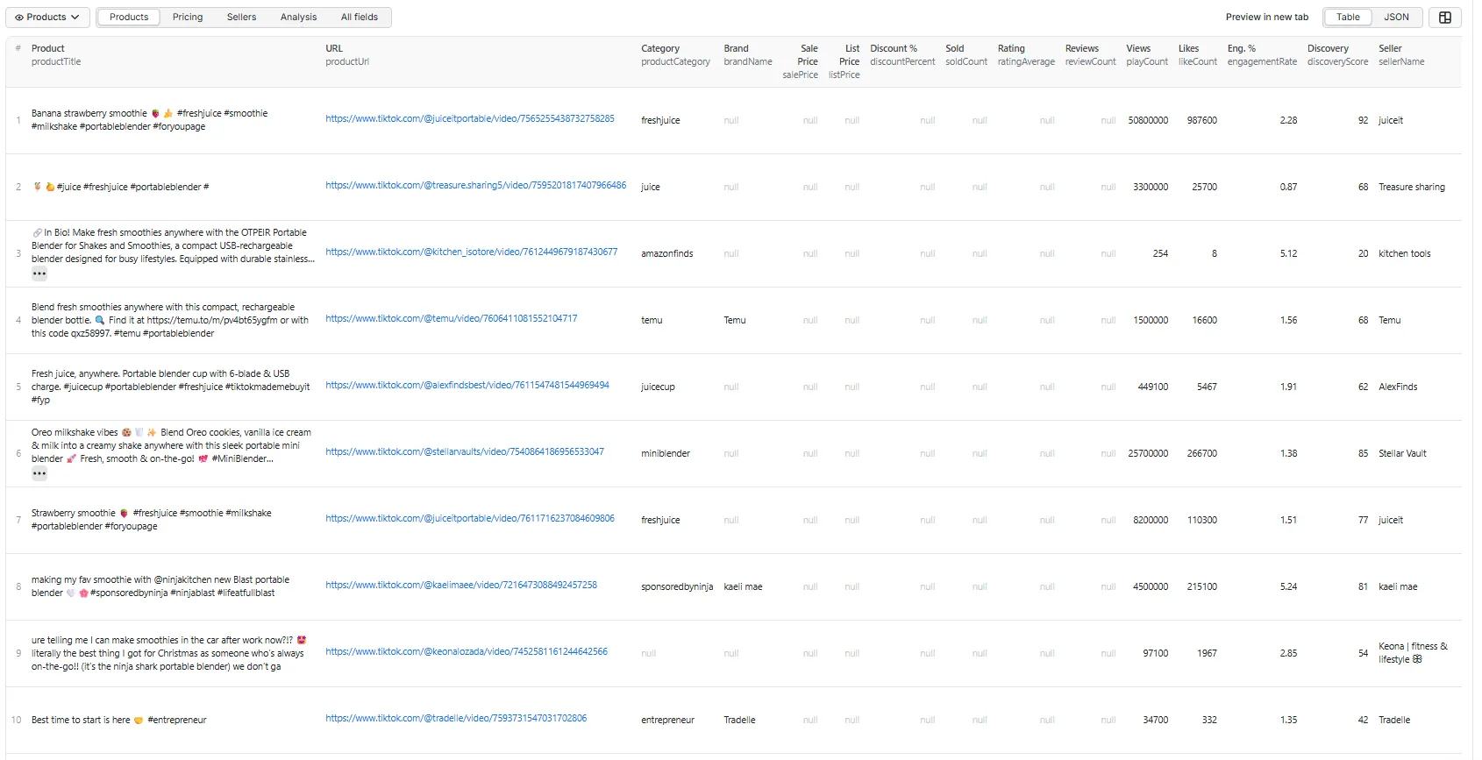This screenshot has width=1482, height=760.
Task: Select the Stellar Vault seller cell
Action: [x=1402, y=453]
